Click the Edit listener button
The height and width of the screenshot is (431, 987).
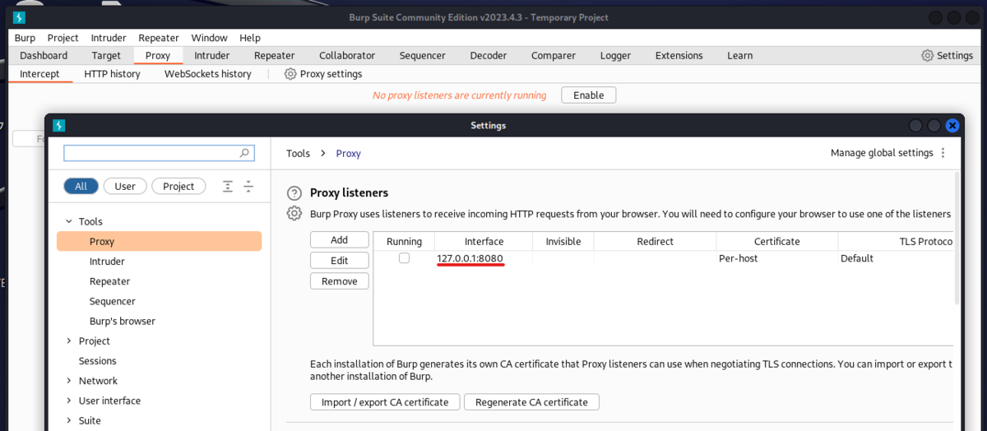coord(339,261)
